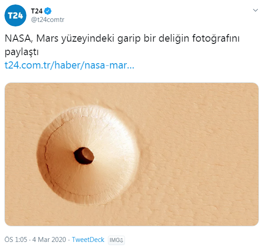Open the t24.com.tr/haber/nasa-mar… article link
This screenshot has width=262, height=250.
pyautogui.click(x=69, y=65)
